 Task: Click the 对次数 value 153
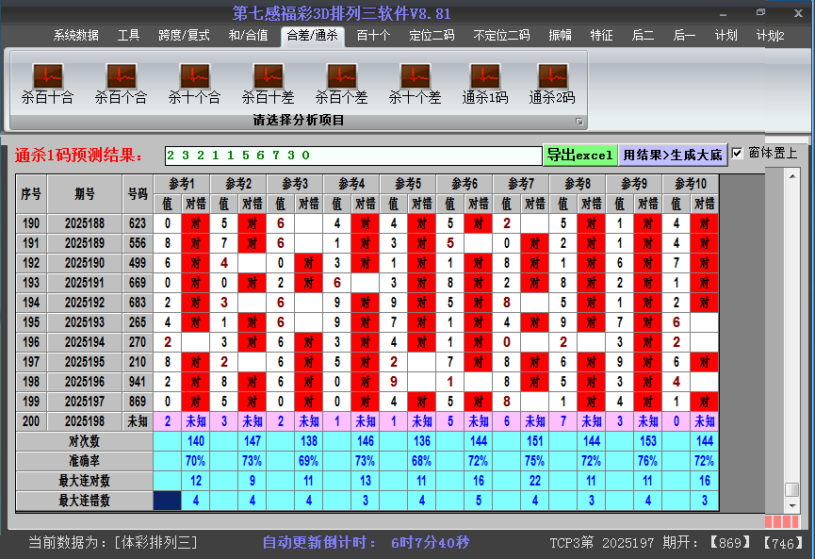[x=647, y=441]
